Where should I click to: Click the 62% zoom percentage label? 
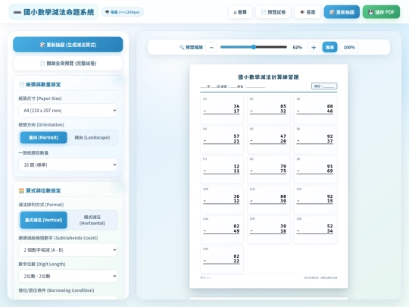(x=298, y=47)
